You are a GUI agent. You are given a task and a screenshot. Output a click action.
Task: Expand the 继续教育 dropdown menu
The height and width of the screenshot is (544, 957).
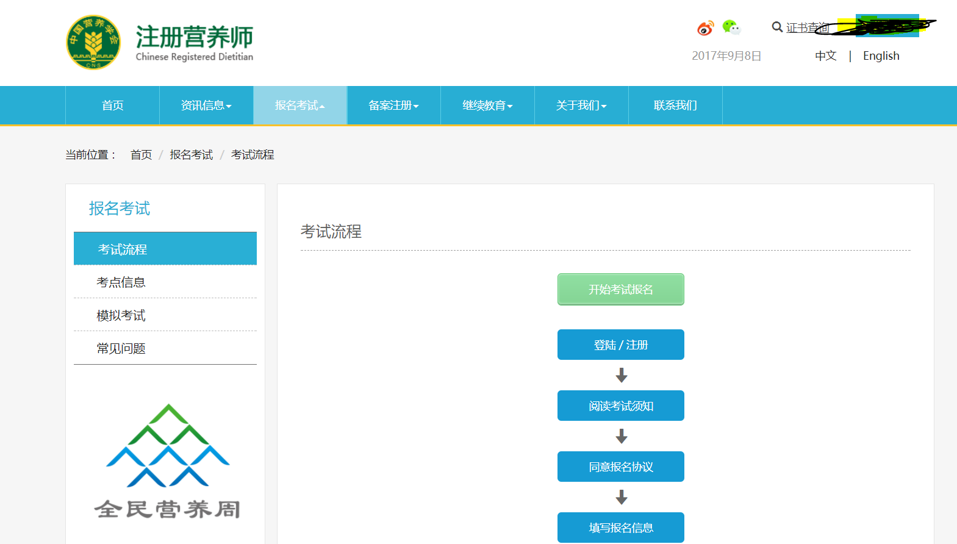click(488, 106)
